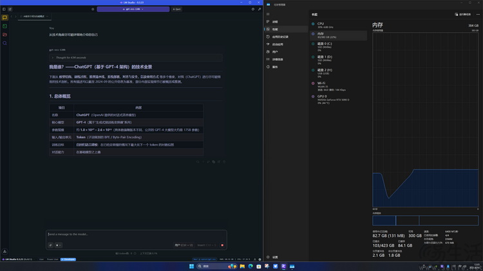Click the round icon beside the wrench in LM Studio
Screen dimensions: 483x271
tap(253, 9)
